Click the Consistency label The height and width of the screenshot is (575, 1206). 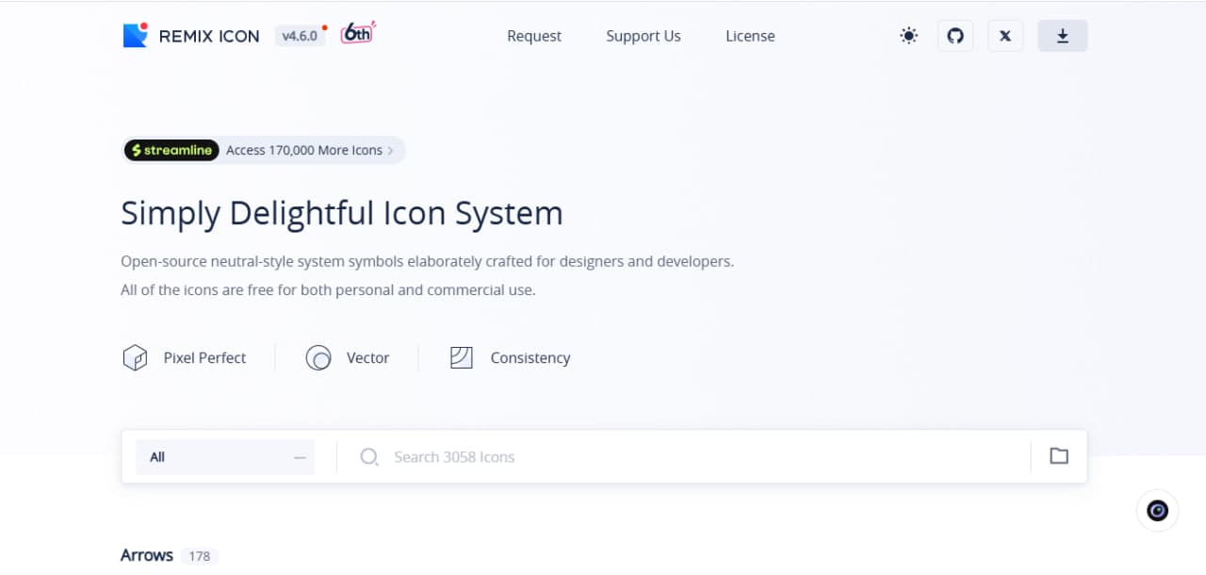click(530, 358)
